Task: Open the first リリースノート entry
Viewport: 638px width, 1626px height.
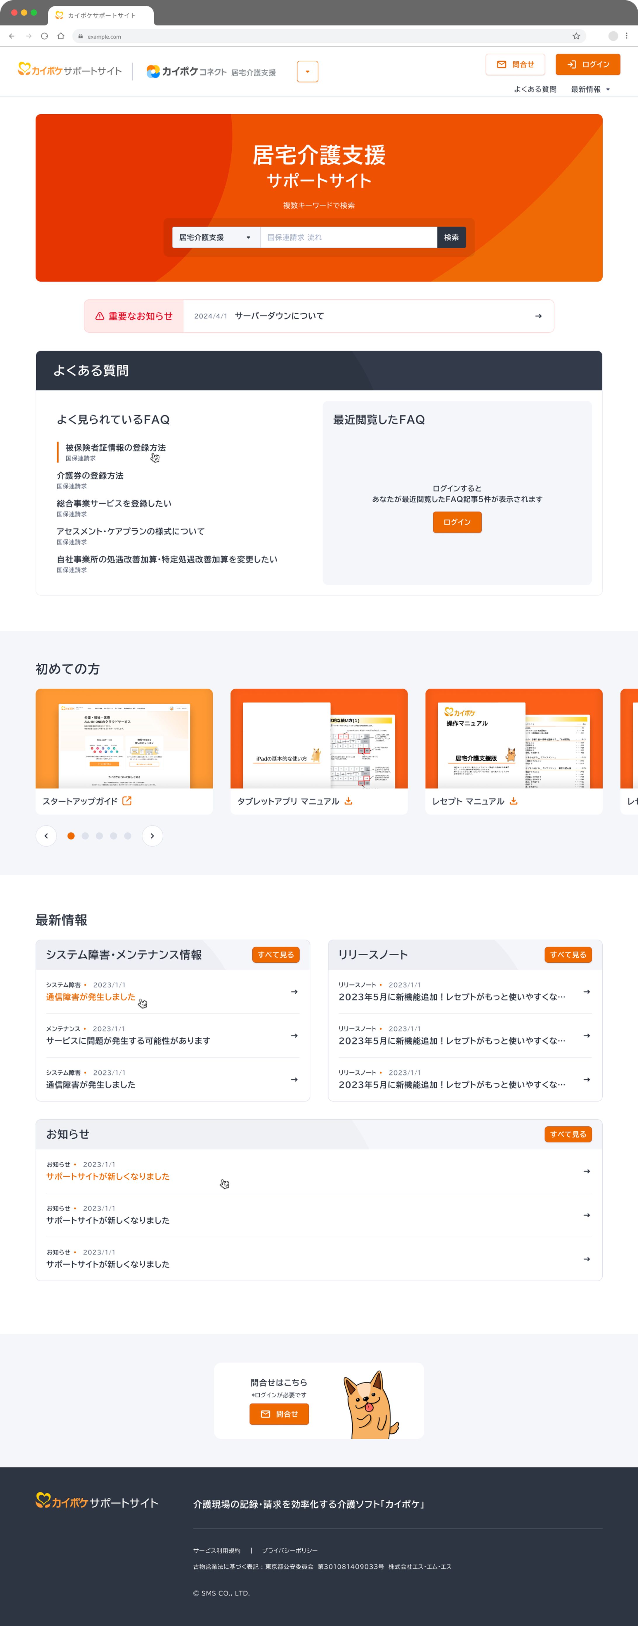Action: point(452,997)
